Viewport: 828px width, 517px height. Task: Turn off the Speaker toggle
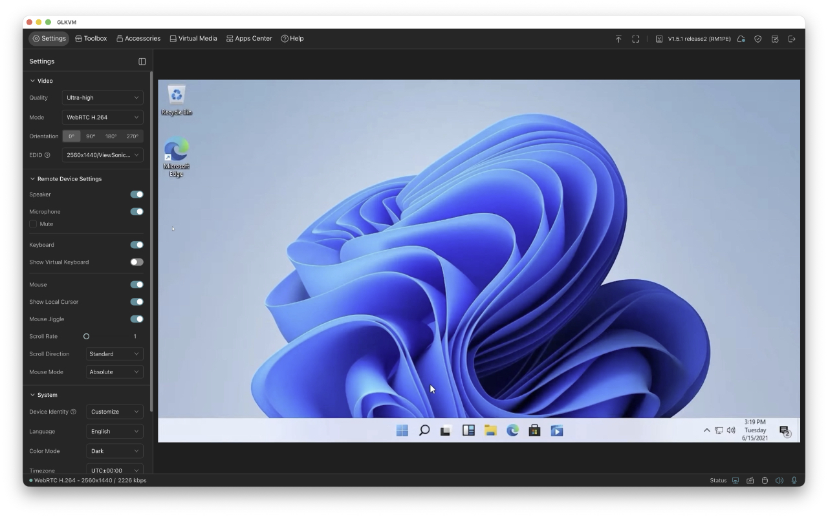coord(136,195)
